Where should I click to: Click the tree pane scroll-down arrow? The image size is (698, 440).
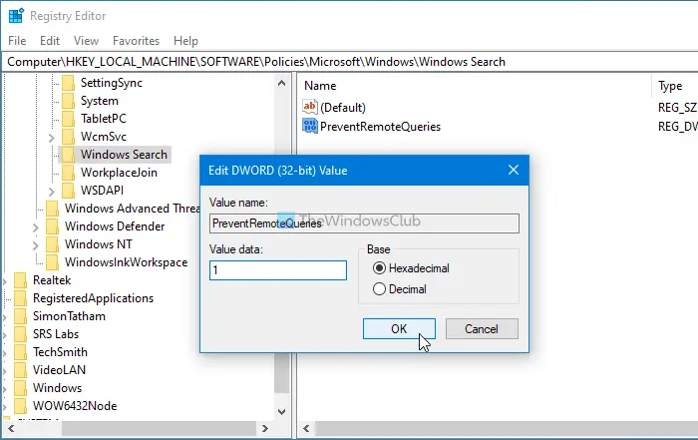pyautogui.click(x=282, y=411)
